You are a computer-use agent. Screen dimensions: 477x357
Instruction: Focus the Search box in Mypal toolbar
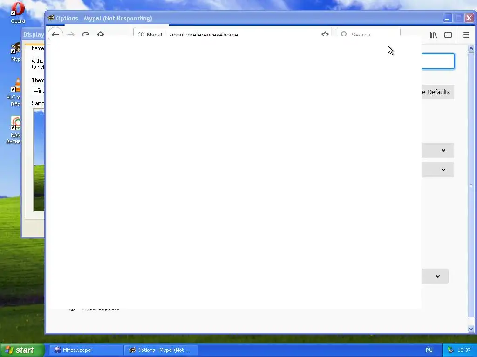(x=368, y=33)
